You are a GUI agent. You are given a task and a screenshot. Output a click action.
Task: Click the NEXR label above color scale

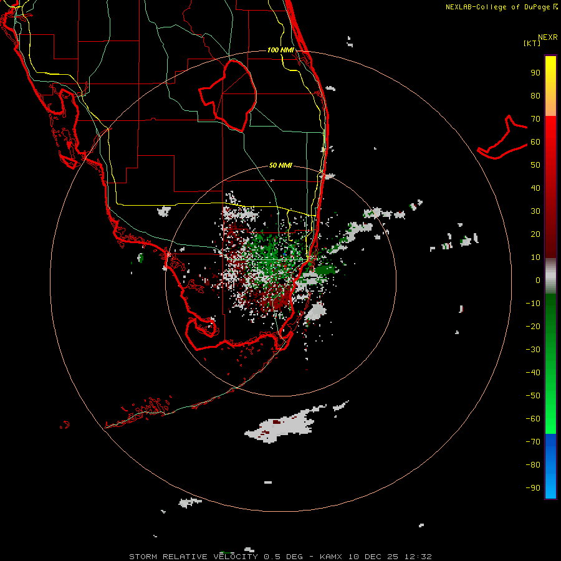548,37
